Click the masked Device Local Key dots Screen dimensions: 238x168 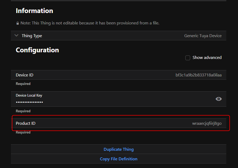click(x=29, y=102)
